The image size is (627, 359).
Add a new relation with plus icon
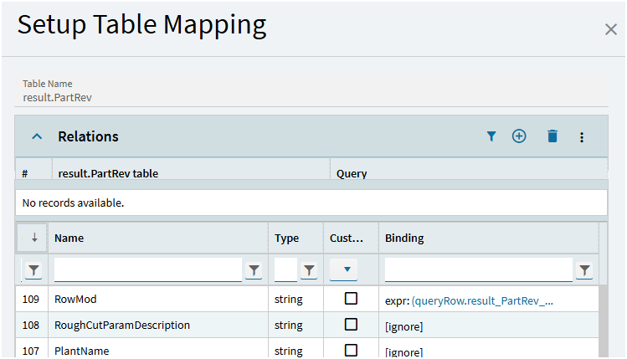point(519,136)
